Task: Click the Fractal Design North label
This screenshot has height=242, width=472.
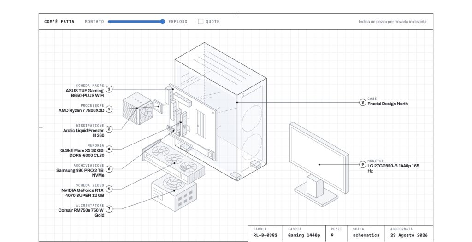Action: [388, 104]
